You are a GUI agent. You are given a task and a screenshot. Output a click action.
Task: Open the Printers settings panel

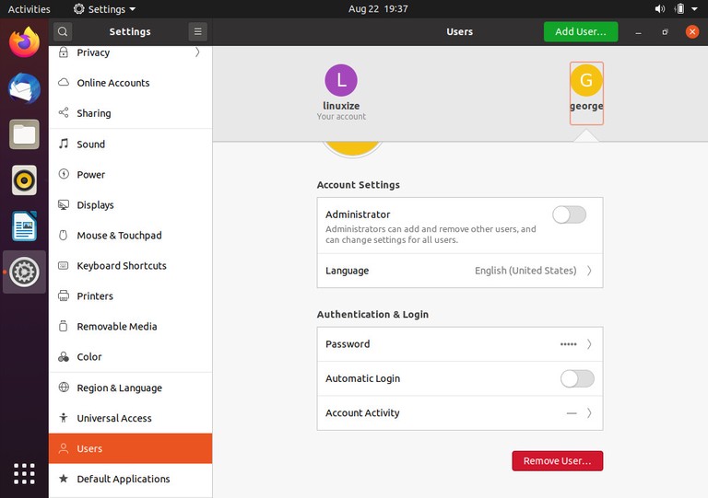pyautogui.click(x=131, y=296)
